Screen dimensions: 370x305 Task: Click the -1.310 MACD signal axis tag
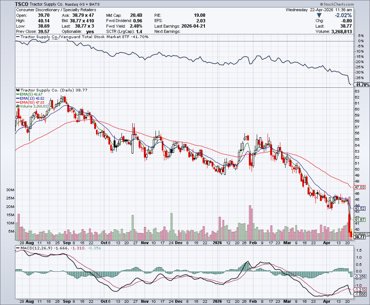(361, 290)
